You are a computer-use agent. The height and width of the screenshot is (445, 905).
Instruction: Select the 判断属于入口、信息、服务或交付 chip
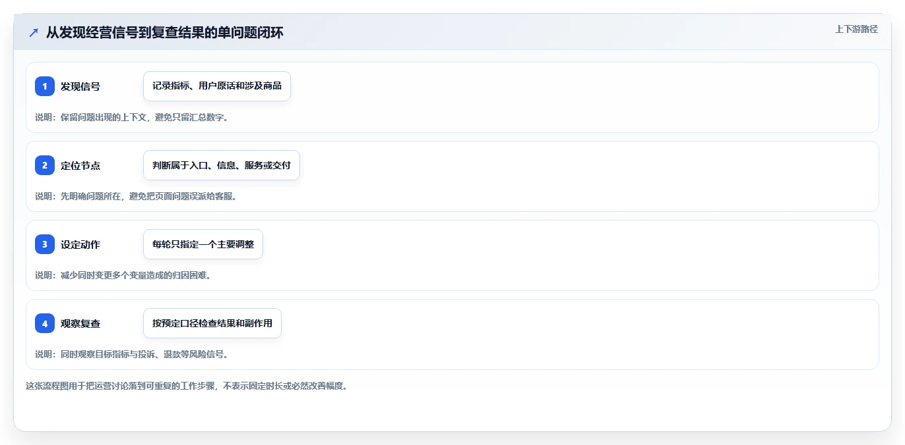222,165
